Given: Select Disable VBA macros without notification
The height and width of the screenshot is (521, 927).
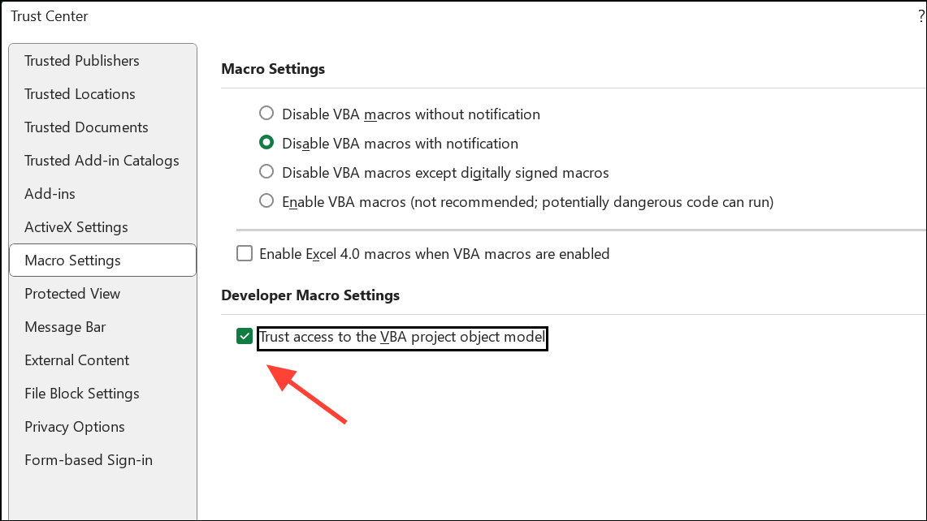Looking at the screenshot, I should click(x=266, y=114).
